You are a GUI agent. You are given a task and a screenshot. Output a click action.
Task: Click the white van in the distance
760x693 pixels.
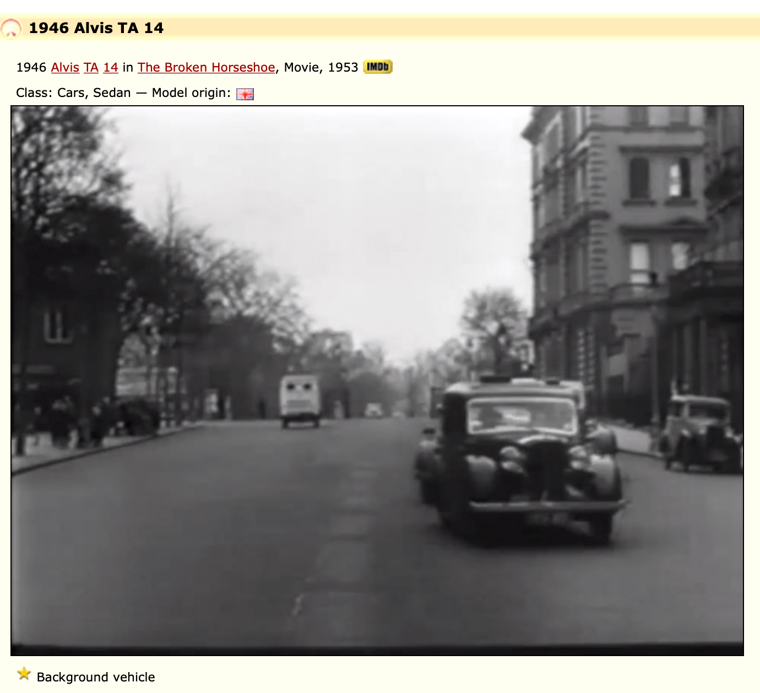click(x=300, y=400)
